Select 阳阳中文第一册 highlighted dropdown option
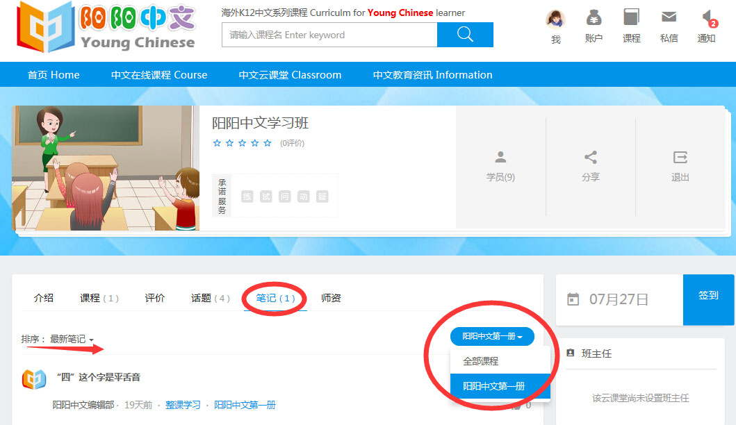 click(500, 386)
